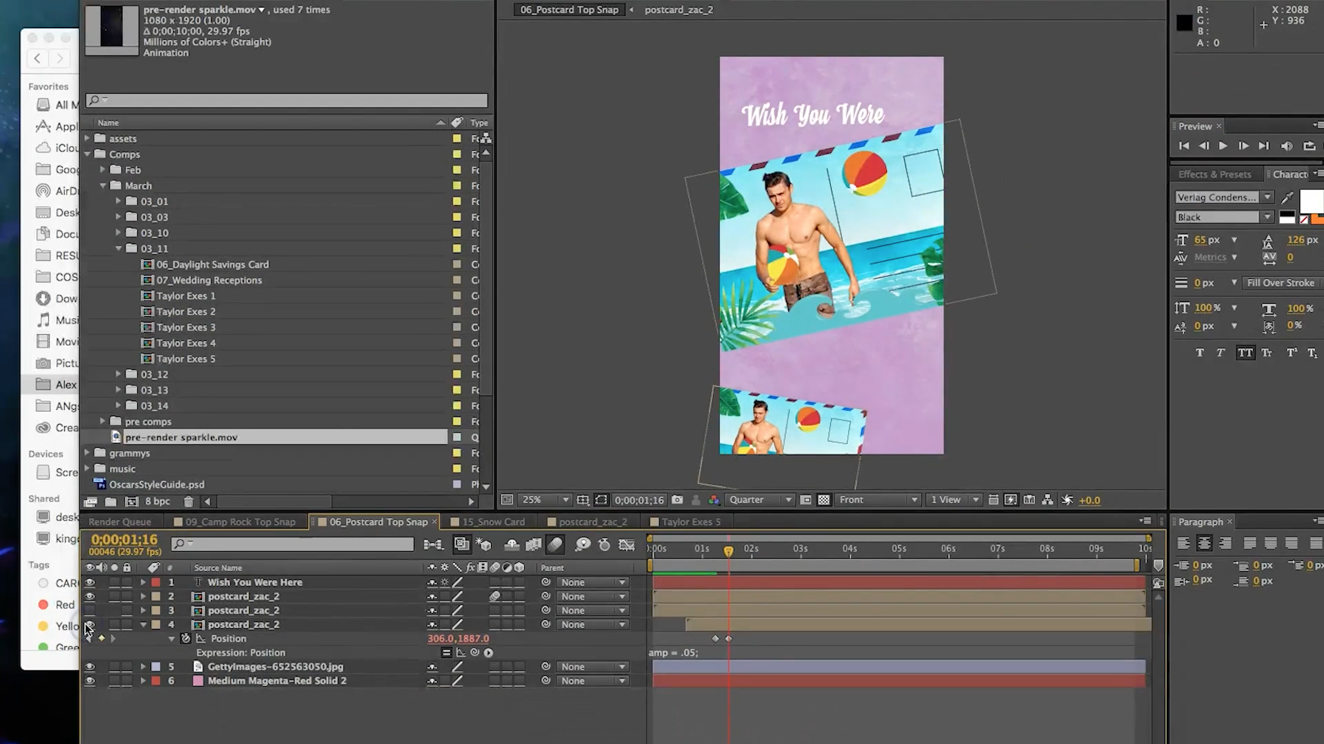This screenshot has width=1324, height=744.
Task: Toggle transparency grid in viewer
Action: 823,500
